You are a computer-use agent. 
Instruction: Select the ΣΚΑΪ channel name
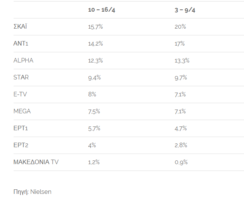tap(20, 27)
